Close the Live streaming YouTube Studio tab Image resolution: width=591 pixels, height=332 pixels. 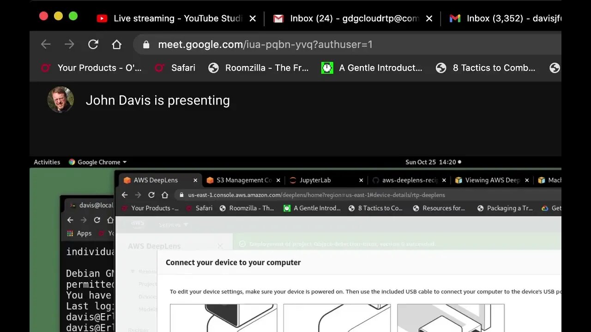tap(253, 18)
